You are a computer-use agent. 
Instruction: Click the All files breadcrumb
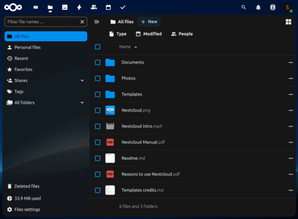pyautogui.click(x=122, y=22)
